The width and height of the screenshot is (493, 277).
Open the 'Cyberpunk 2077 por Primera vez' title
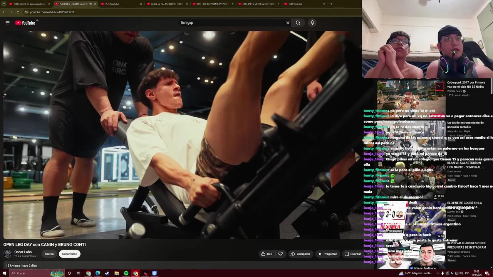[x=466, y=85]
